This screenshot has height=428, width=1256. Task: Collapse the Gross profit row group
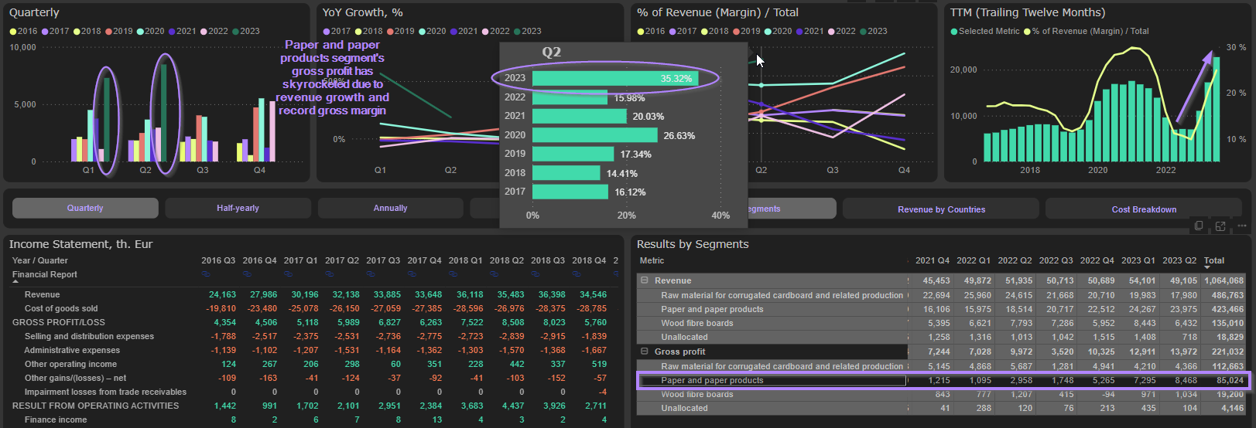pos(644,352)
